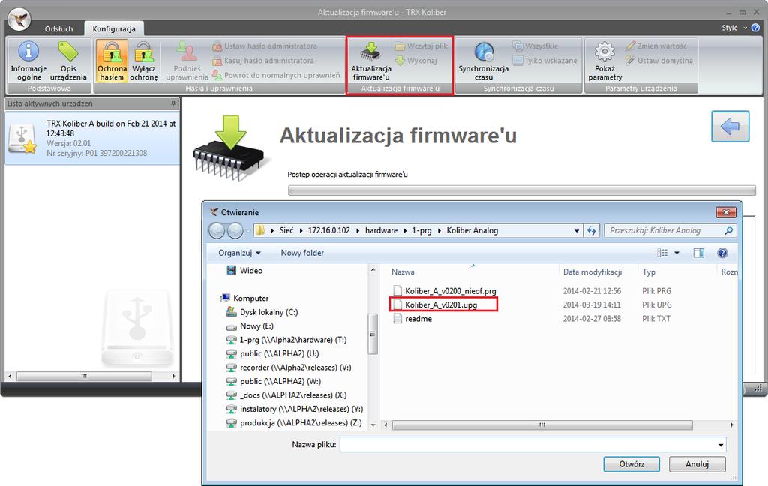Open Nowy (E:) drive
This screenshot has width=768, height=486.
(x=250, y=325)
